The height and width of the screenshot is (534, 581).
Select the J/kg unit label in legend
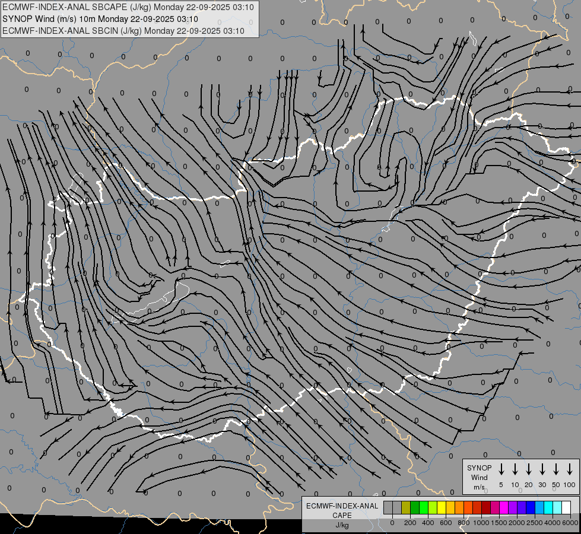coord(342,525)
